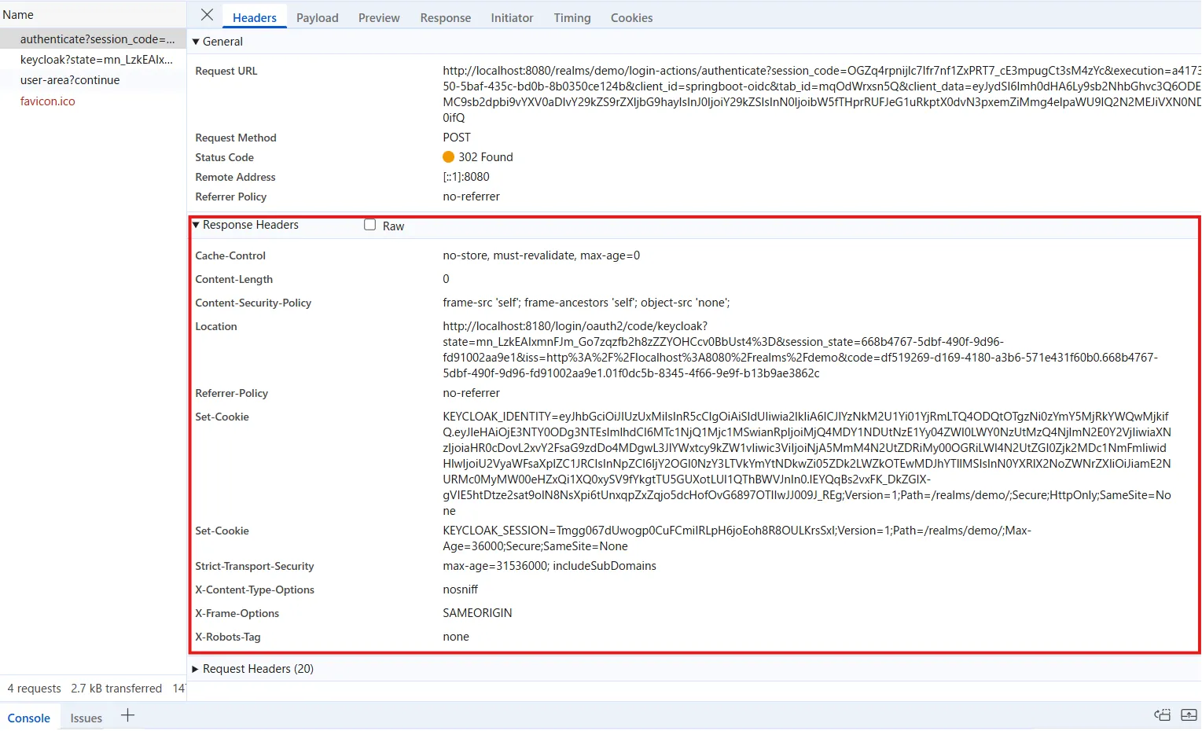Open the Preview tab
Screen dimensions: 1202x731
pos(379,18)
